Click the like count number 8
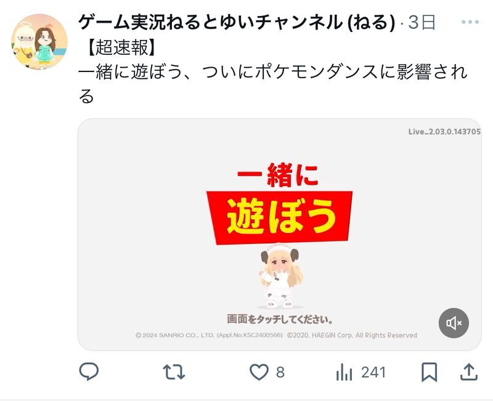Screen dimensions: 493x401 coord(280,373)
